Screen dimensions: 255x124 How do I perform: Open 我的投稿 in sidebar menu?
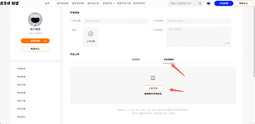click(x=21, y=77)
